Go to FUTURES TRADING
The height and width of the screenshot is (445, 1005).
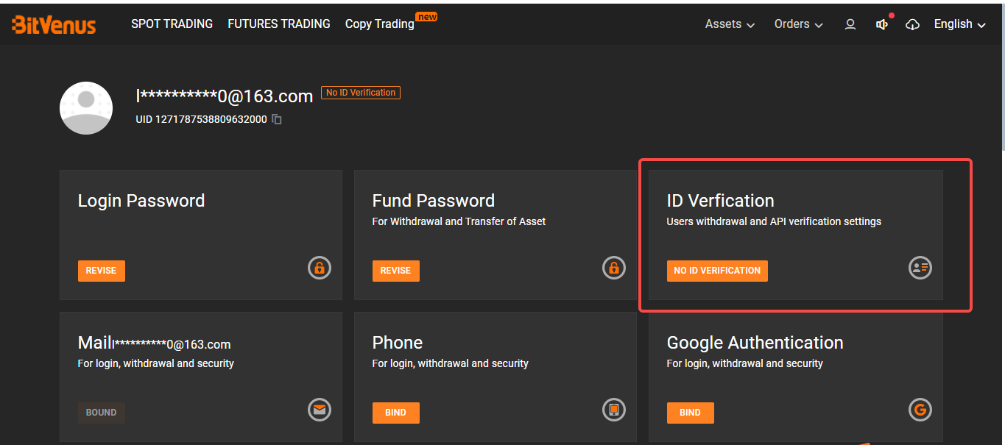coord(279,24)
